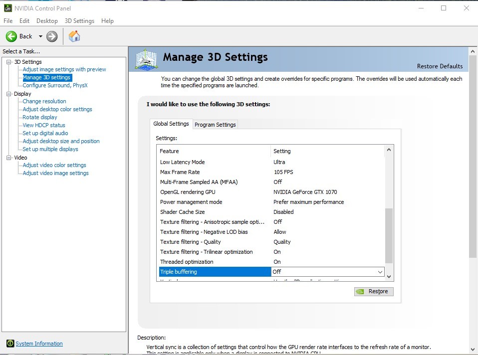Open the Triple buffering value dropdown
The width and height of the screenshot is (478, 355).
pyautogui.click(x=380, y=272)
